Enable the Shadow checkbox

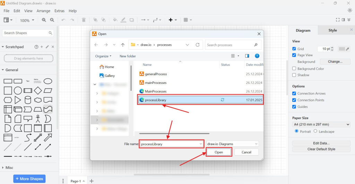click(x=294, y=75)
